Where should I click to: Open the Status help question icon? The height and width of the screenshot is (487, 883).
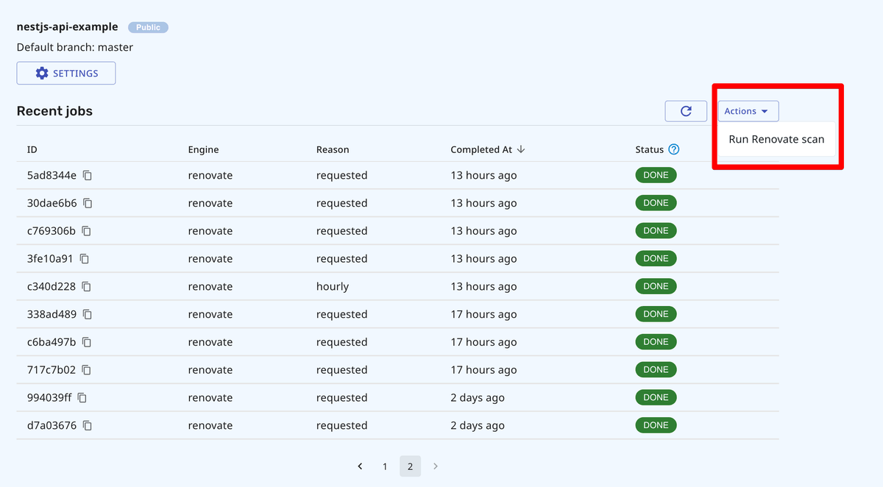673,149
